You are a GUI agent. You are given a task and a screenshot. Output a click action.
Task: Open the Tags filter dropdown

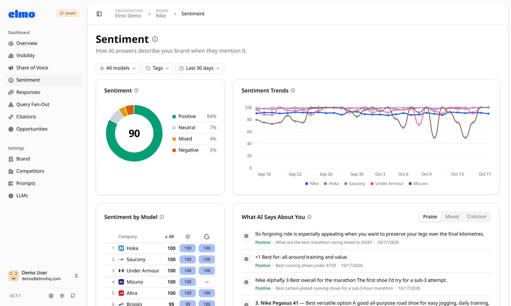[x=158, y=68]
